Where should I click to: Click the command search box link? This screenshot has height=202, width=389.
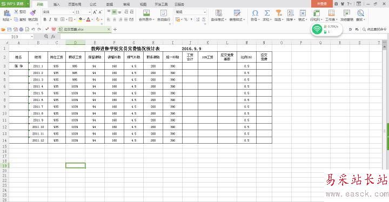[374, 29]
